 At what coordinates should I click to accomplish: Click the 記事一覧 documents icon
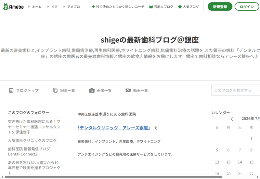[x=55, y=91]
